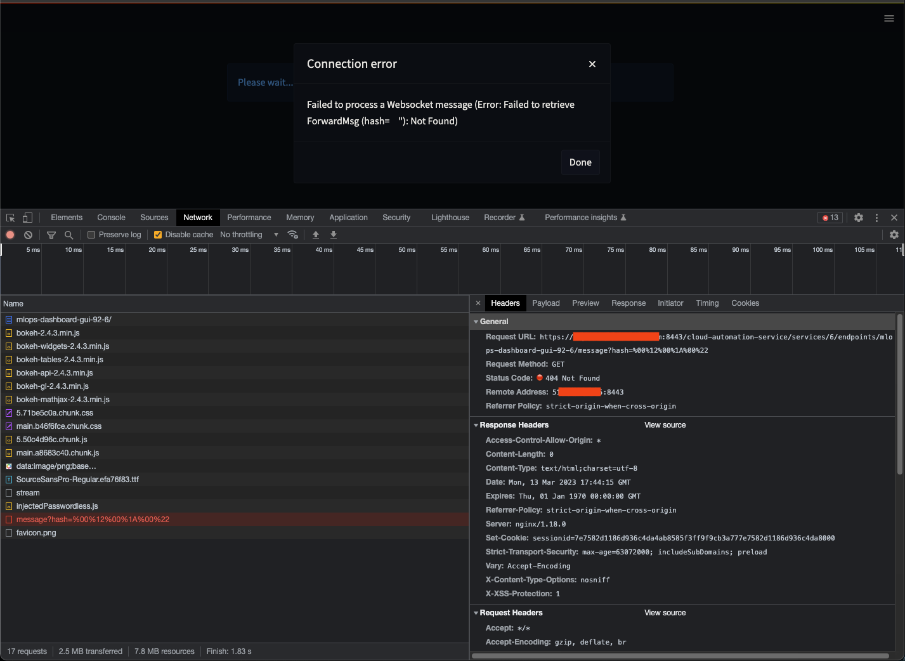Select the inspect element tool
The width and height of the screenshot is (905, 661).
tap(10, 218)
